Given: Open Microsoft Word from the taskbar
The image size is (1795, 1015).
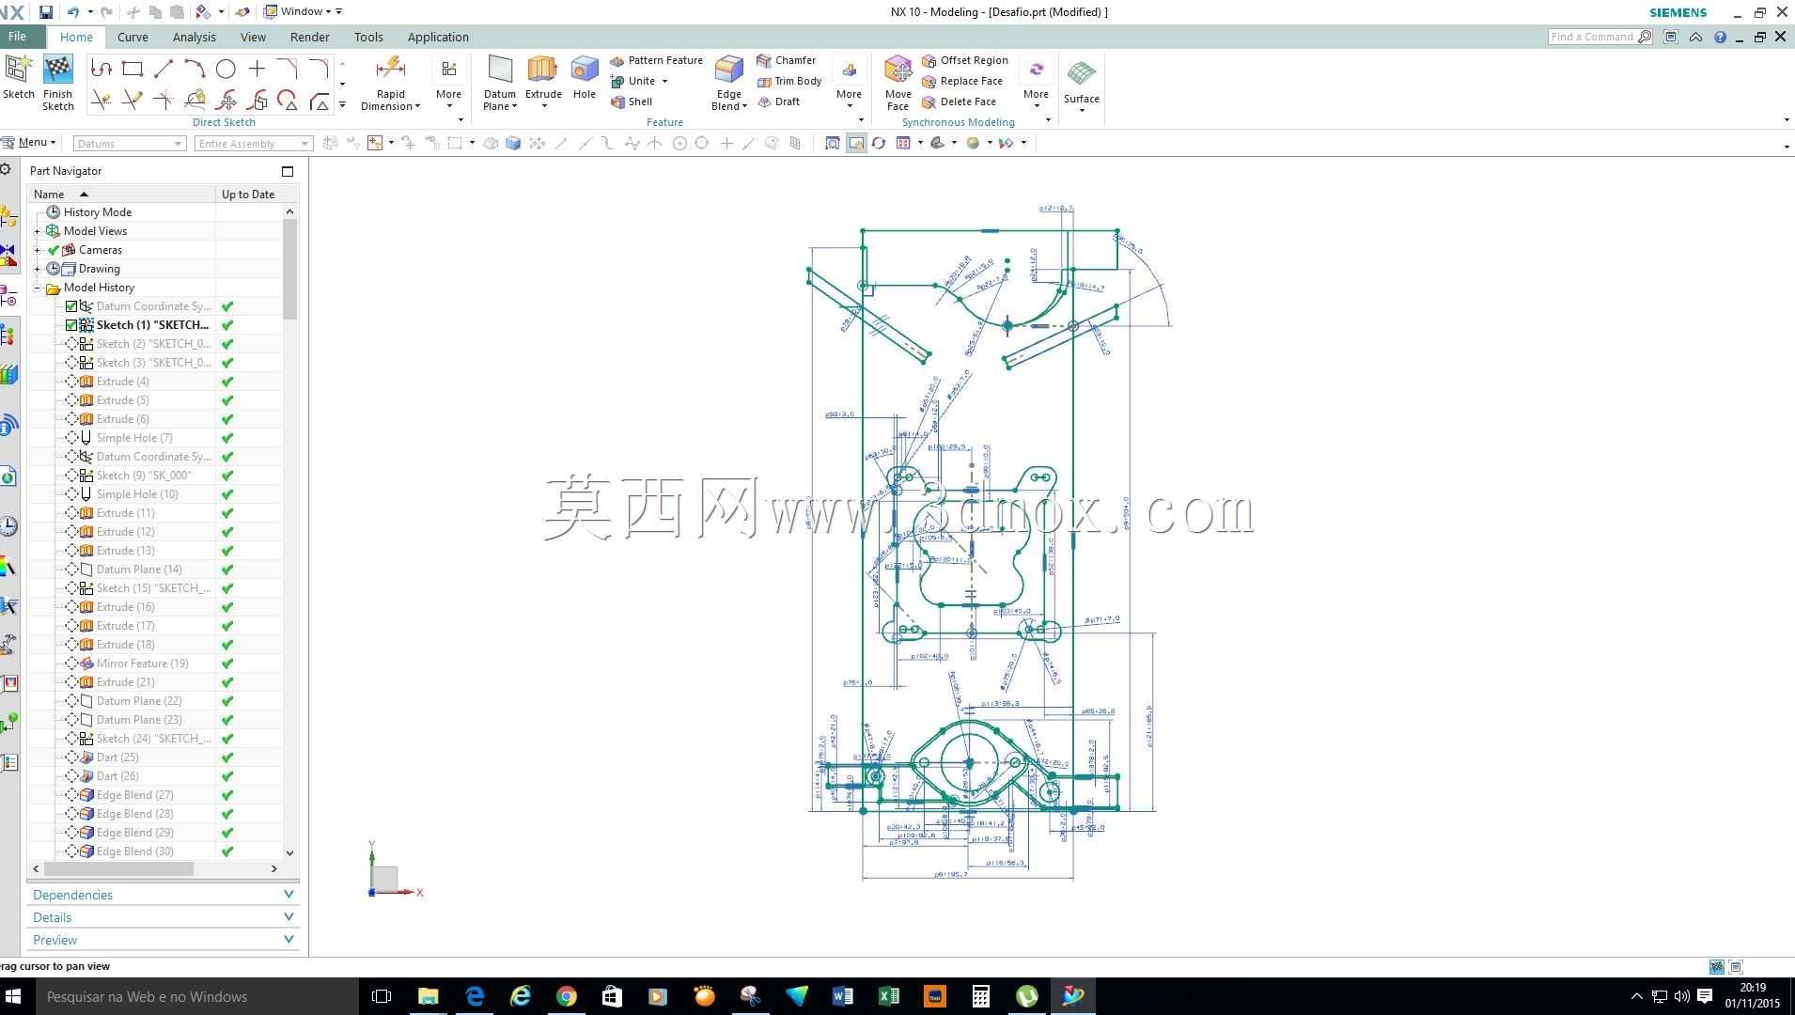Looking at the screenshot, I should click(x=843, y=996).
